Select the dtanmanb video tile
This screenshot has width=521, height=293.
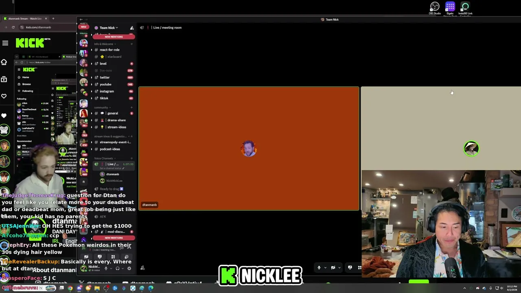(x=249, y=149)
